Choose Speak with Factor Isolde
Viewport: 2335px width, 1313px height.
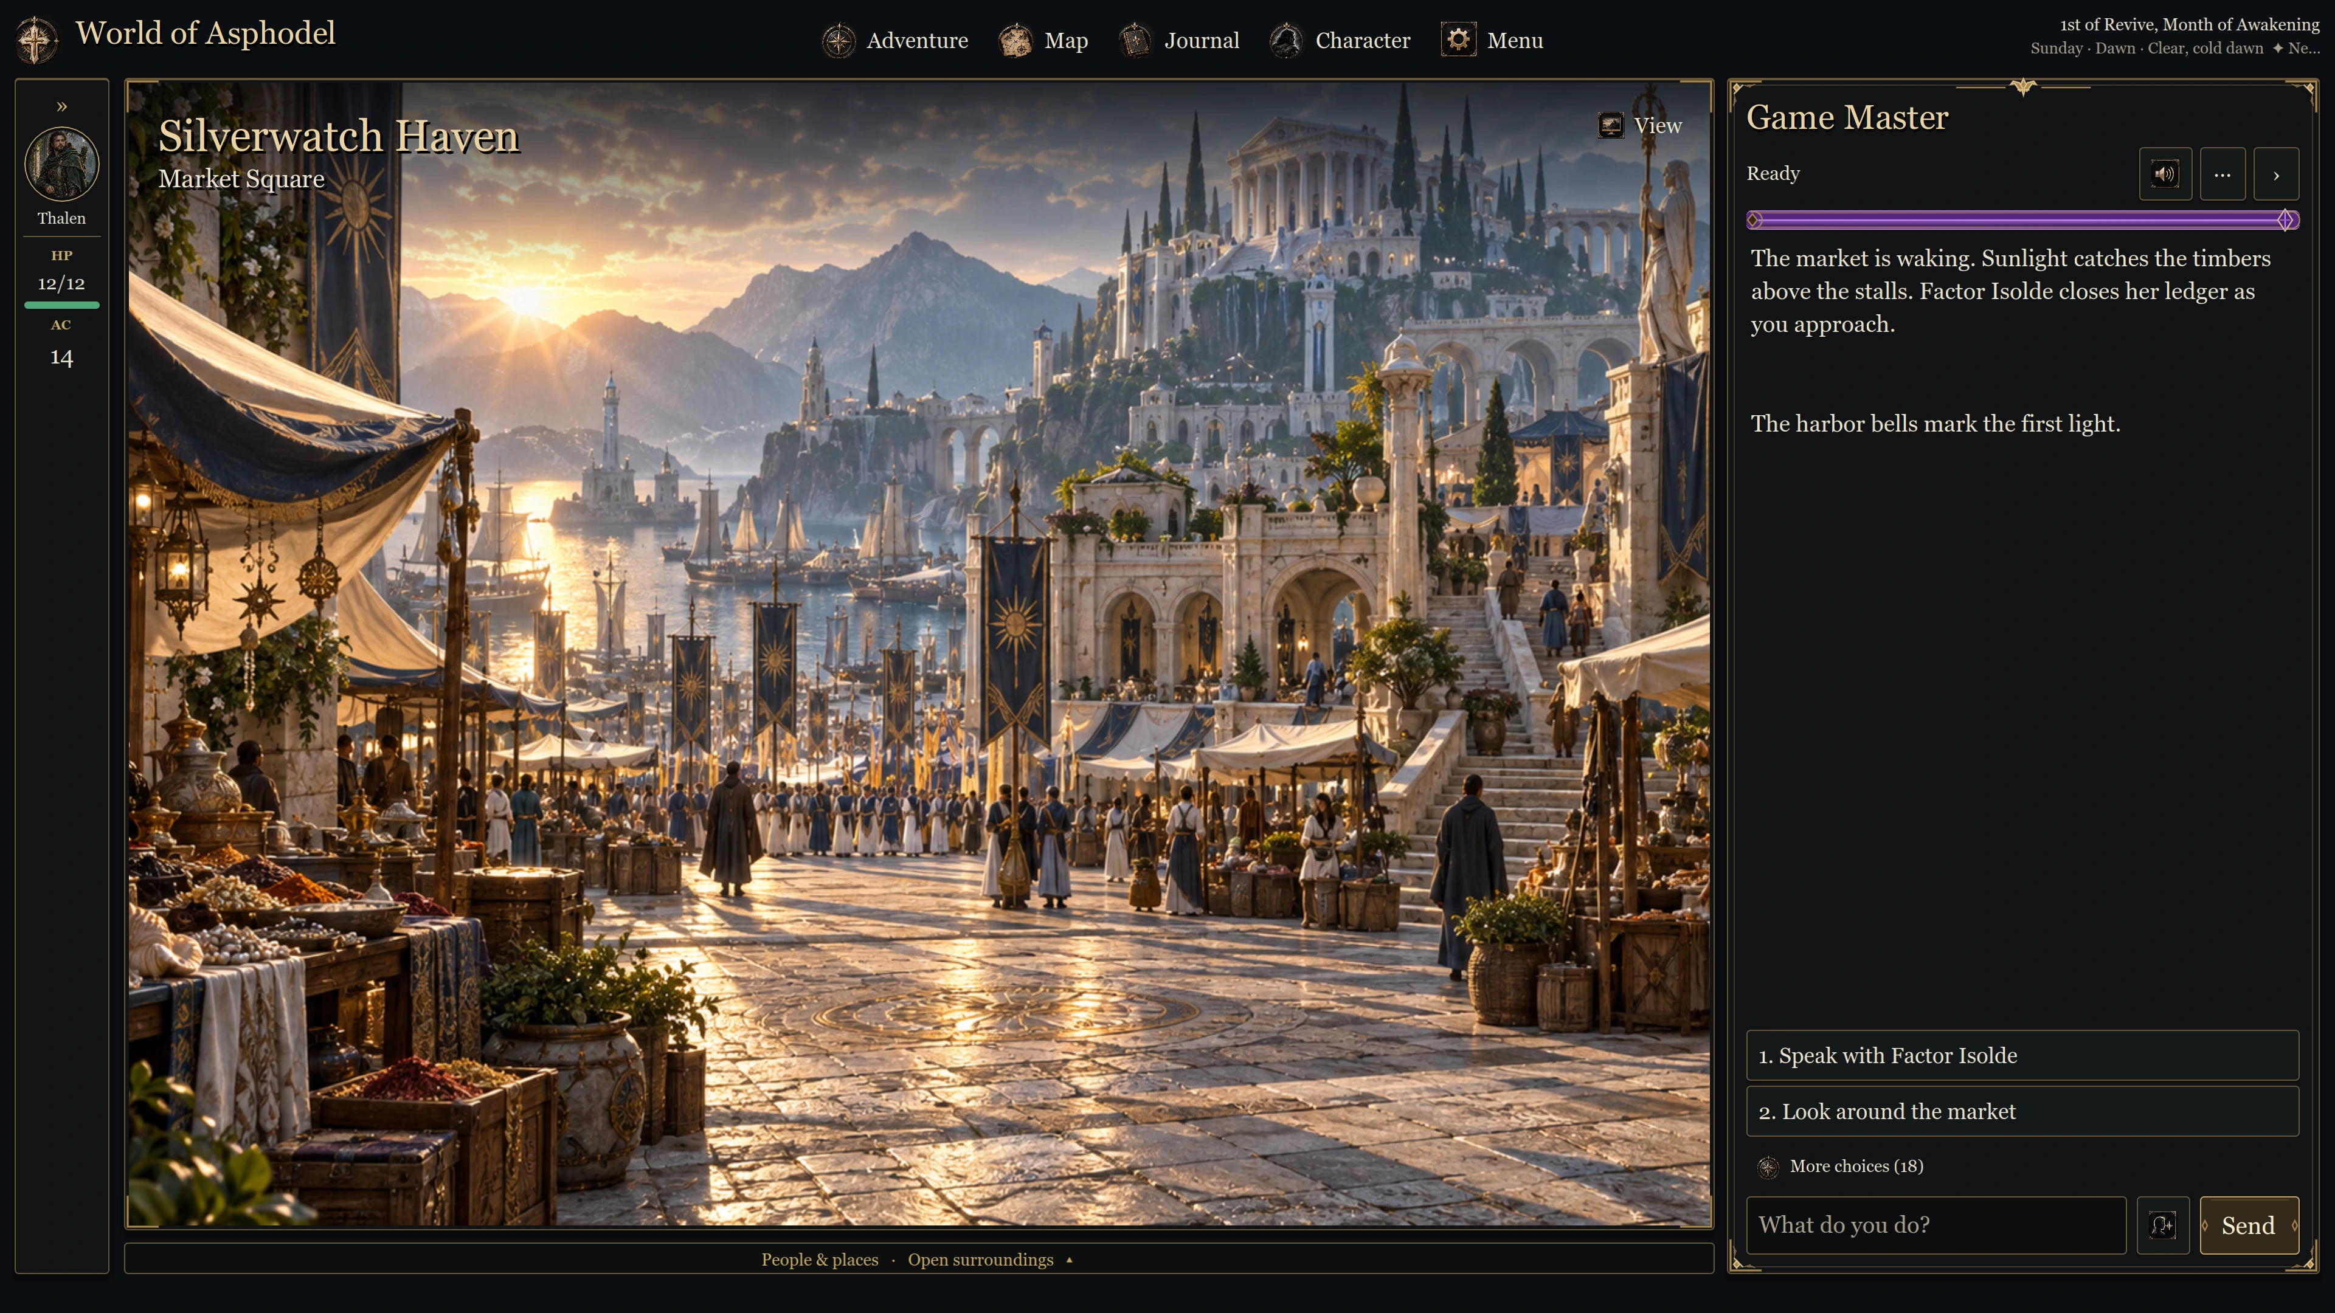tap(2022, 1056)
